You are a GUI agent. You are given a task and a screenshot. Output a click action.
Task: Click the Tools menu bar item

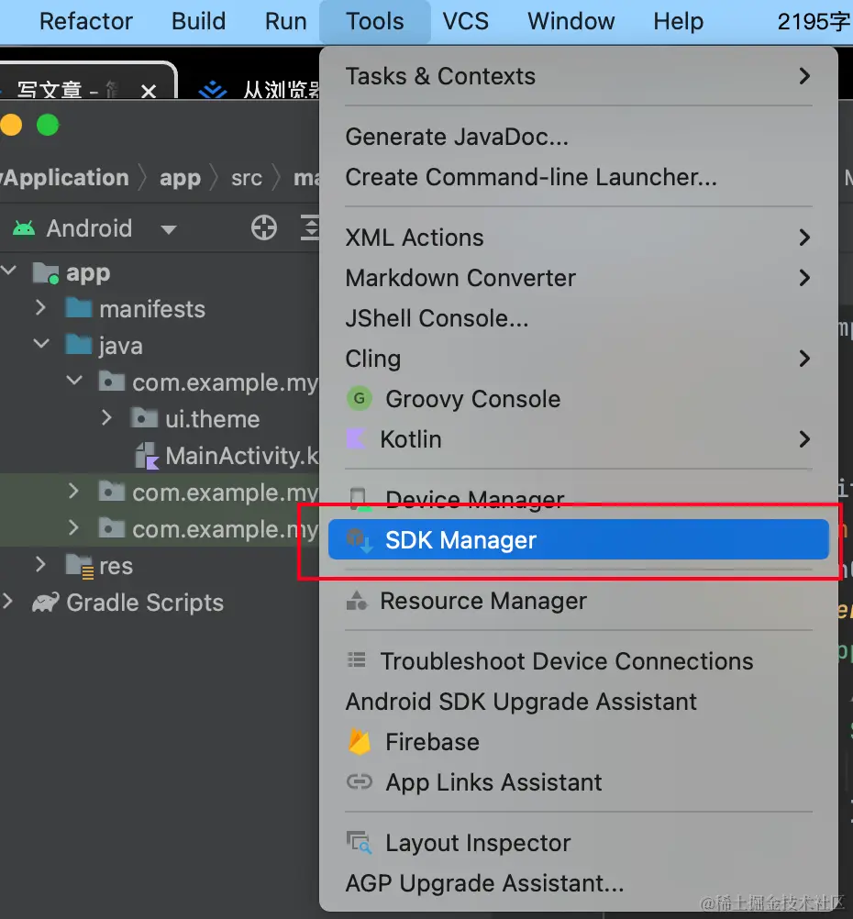(x=374, y=22)
